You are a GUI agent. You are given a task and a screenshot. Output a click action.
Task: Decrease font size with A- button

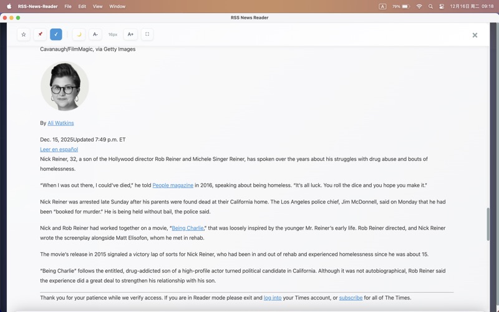point(95,34)
